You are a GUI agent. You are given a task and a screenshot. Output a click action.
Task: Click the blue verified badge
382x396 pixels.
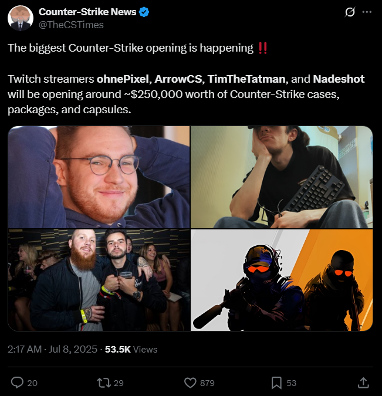click(144, 12)
